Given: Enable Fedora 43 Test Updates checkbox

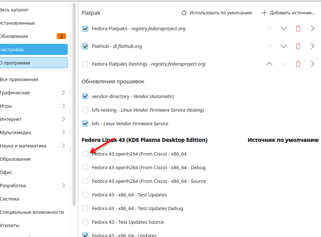Looking at the screenshot, I should click(85, 195).
